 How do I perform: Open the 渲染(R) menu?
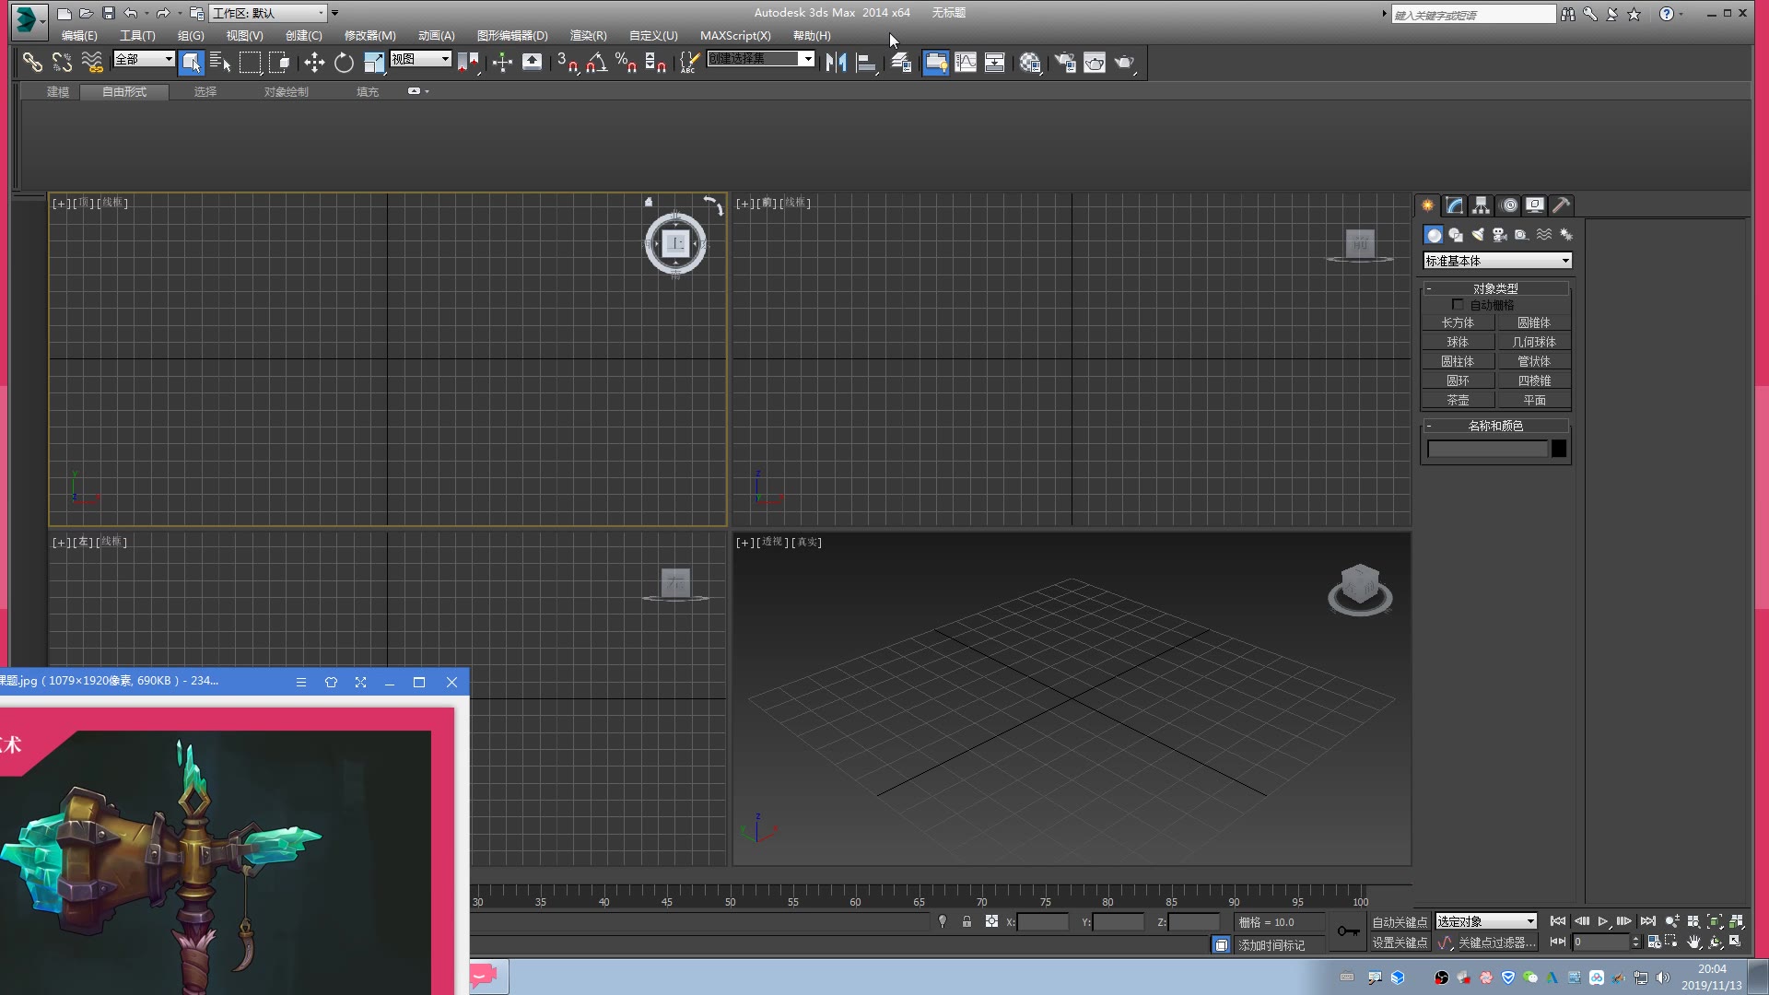tap(588, 36)
